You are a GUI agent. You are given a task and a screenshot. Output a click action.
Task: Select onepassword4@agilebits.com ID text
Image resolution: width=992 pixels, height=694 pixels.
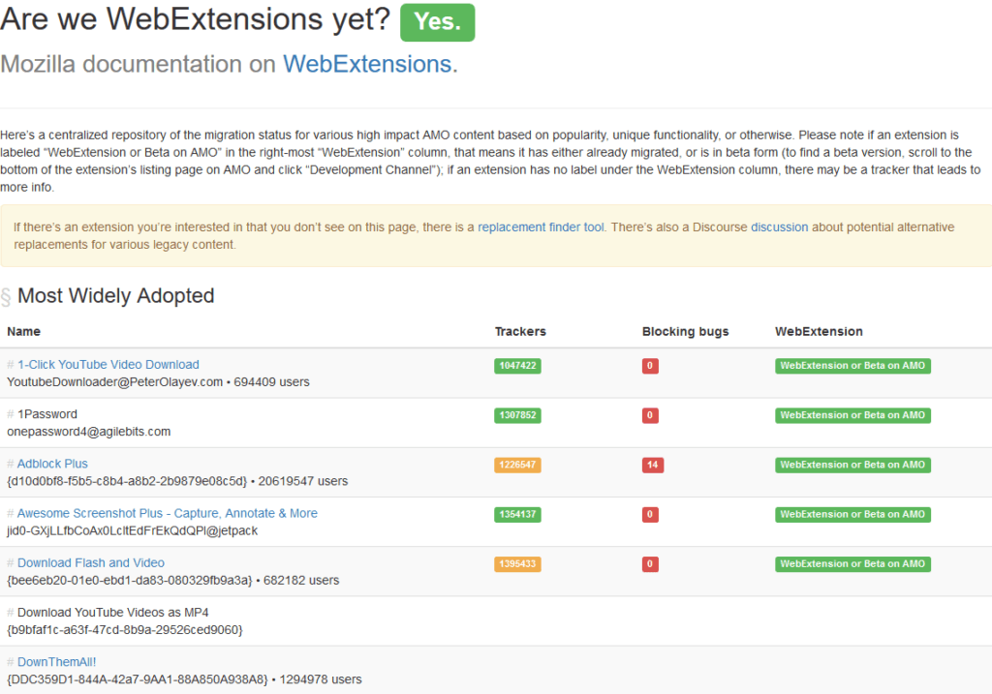pos(88,432)
